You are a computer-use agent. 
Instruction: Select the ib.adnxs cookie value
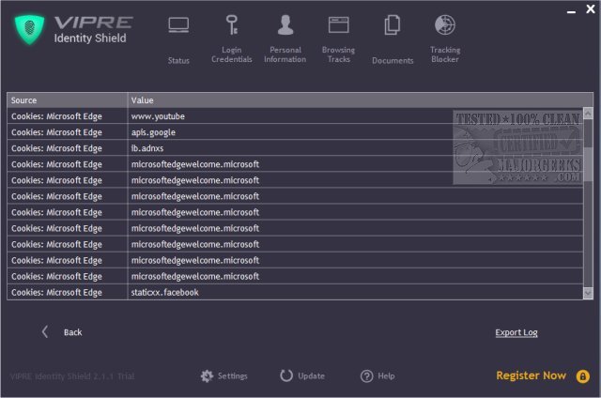point(147,148)
